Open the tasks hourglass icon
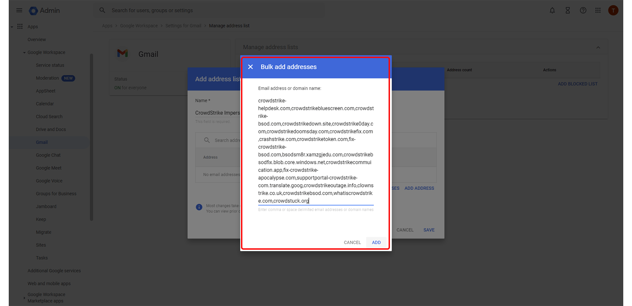The width and height of the screenshot is (632, 306). coord(568,10)
